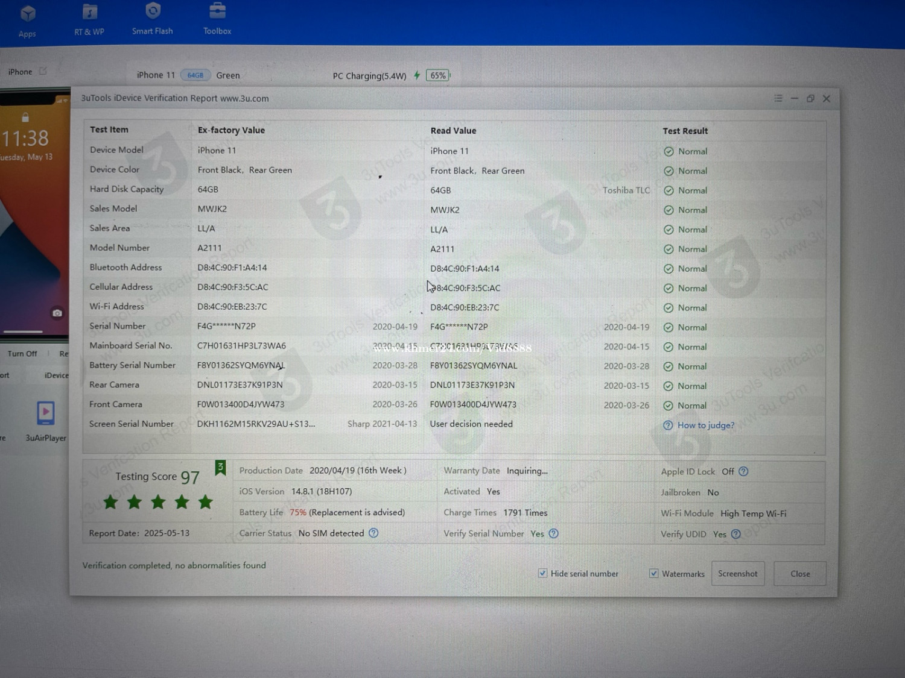905x678 pixels.
Task: Click the Model Number A2111 read value
Action: [442, 249]
